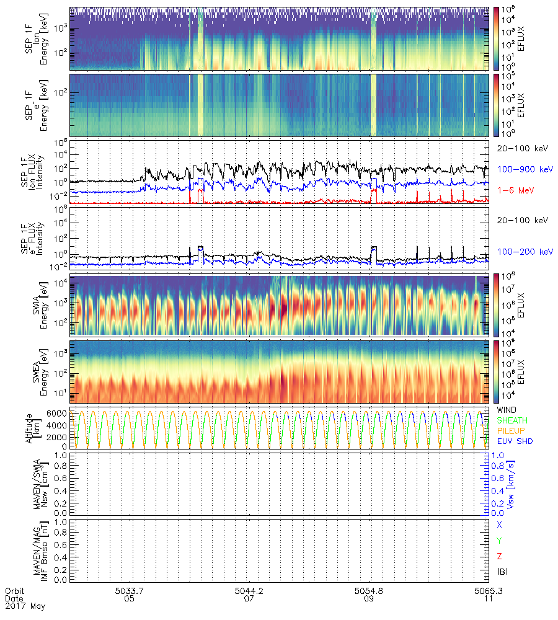Click the date tick label 05
558x620 pixels.
129,600
